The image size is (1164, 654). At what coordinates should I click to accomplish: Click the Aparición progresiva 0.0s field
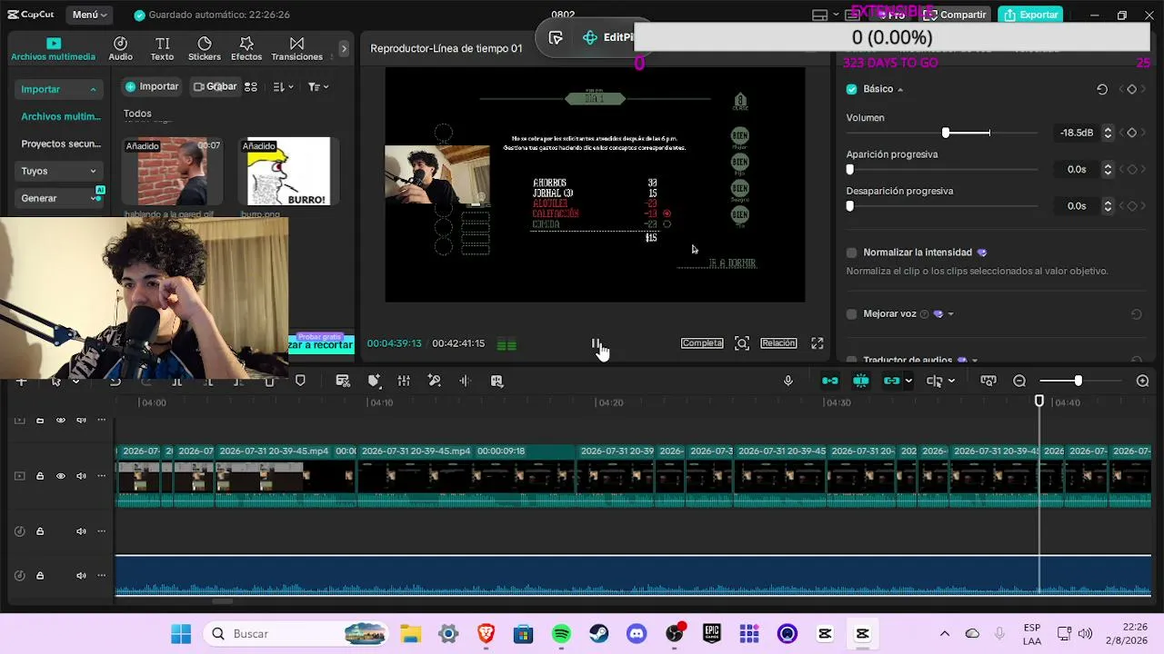[x=1078, y=169]
